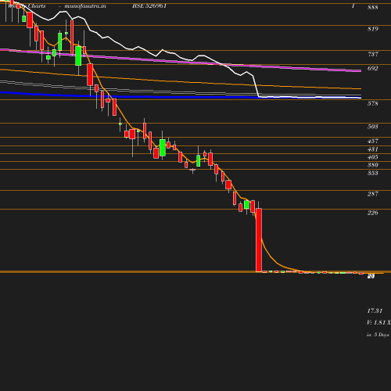Image resolution: width=391 pixels, height=391 pixels.
Task: Click the BSE 526961 stock code label
Action: (x=149, y=6)
